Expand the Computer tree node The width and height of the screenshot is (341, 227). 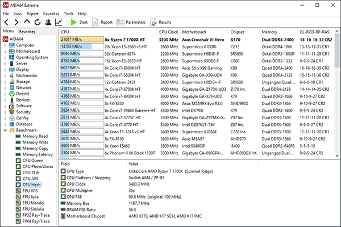(x=5, y=45)
